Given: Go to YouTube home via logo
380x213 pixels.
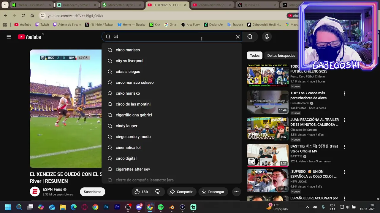Looking at the screenshot, I should [x=29, y=37].
